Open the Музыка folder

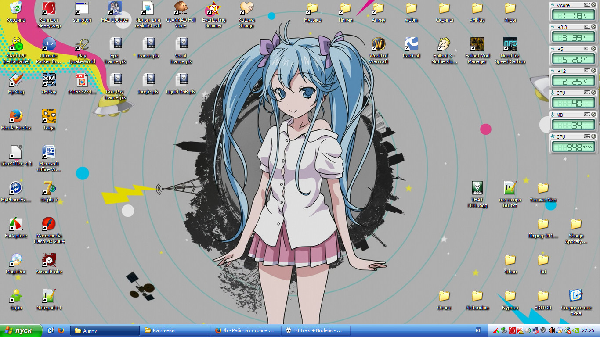[313, 12]
